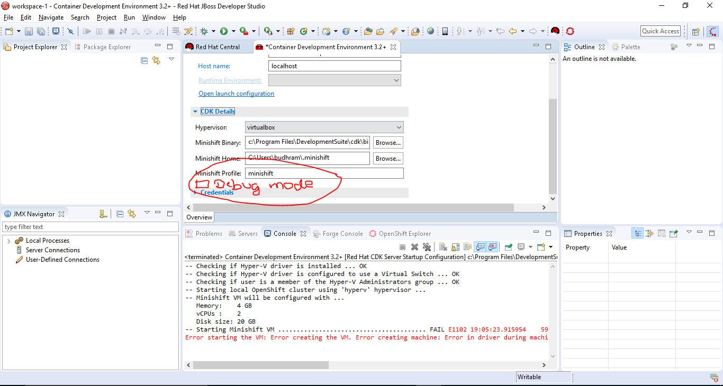Toggle Show Console When Standard Error Changes

[493, 247]
